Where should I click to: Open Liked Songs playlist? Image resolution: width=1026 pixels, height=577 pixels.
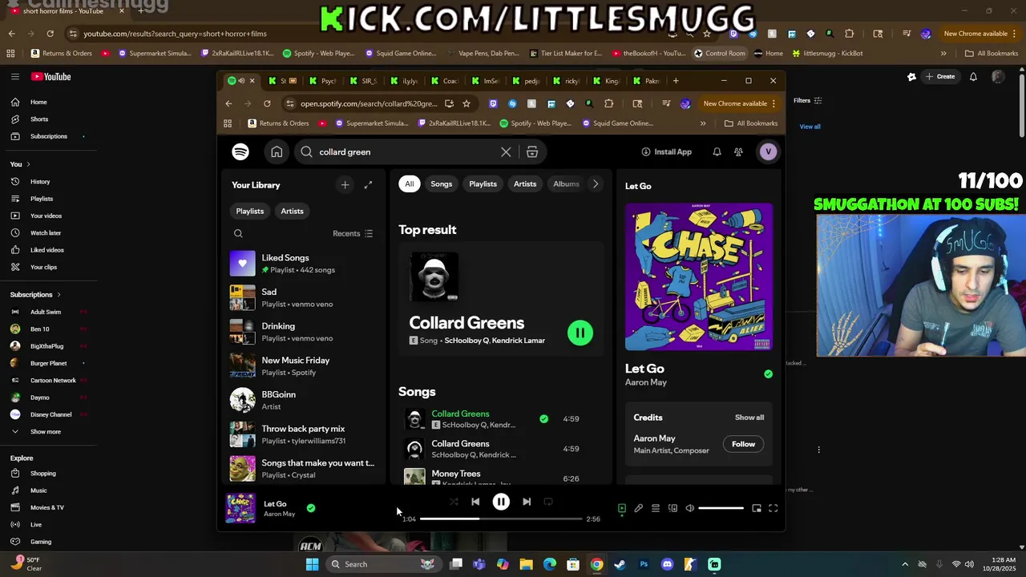[303, 263]
